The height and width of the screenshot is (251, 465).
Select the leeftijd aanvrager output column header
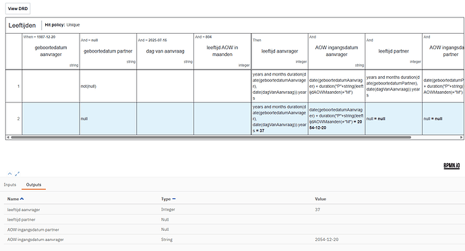(x=280, y=51)
